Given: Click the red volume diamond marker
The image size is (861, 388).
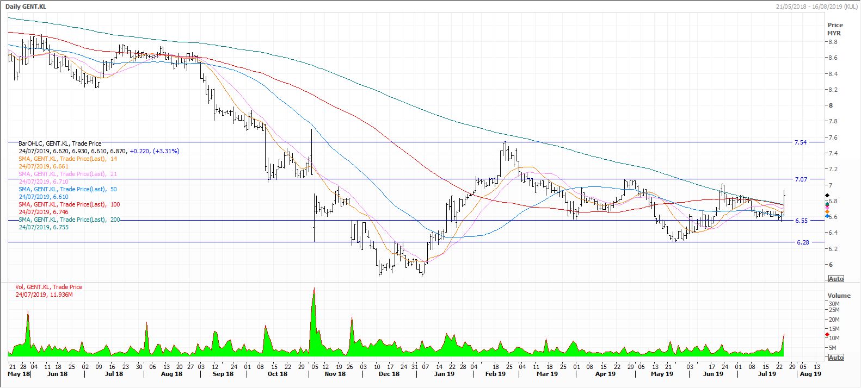Looking at the screenshot, I should pyautogui.click(x=828, y=335).
